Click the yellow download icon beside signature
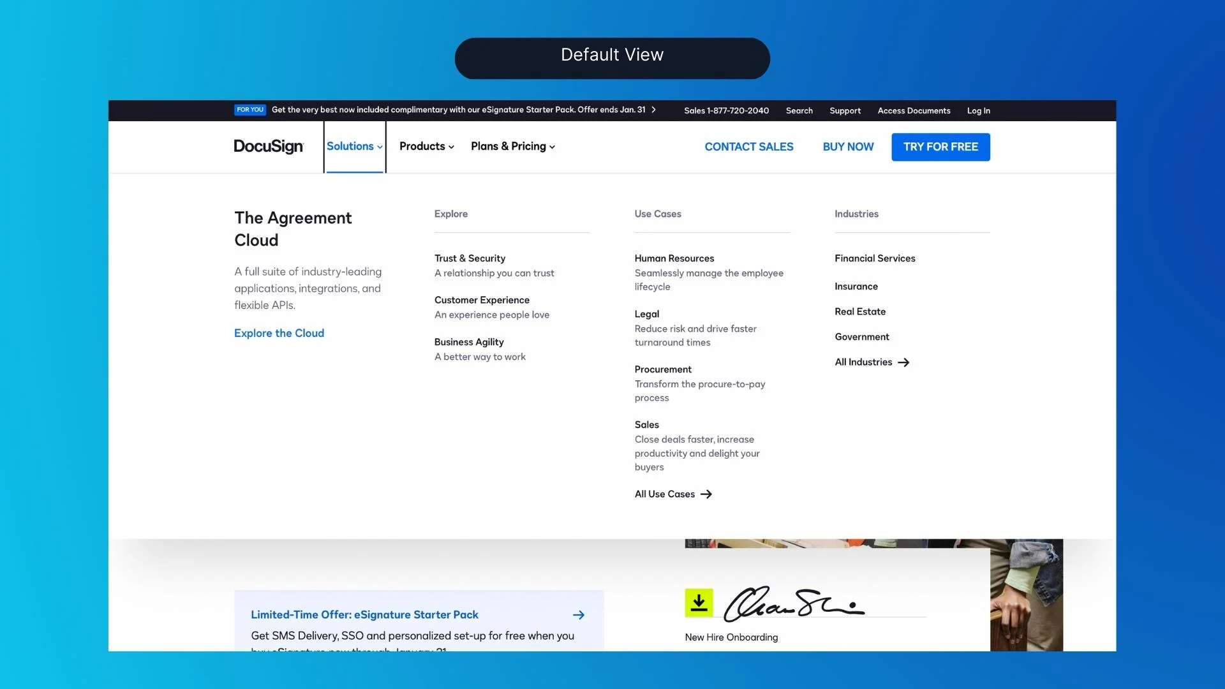1225x689 pixels. 699,603
